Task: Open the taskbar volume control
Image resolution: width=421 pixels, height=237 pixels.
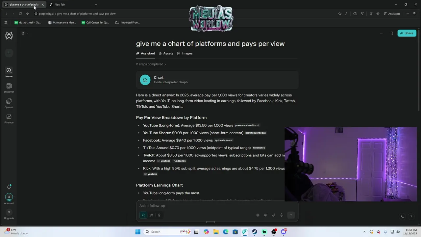Action: 398,232
